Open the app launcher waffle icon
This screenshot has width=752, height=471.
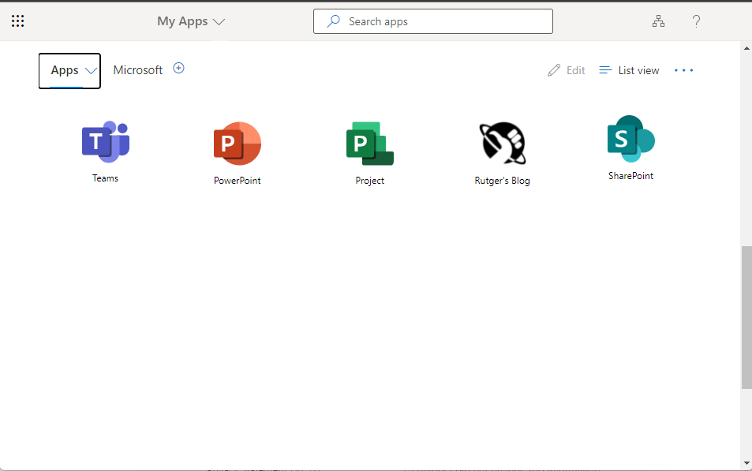[x=17, y=21]
